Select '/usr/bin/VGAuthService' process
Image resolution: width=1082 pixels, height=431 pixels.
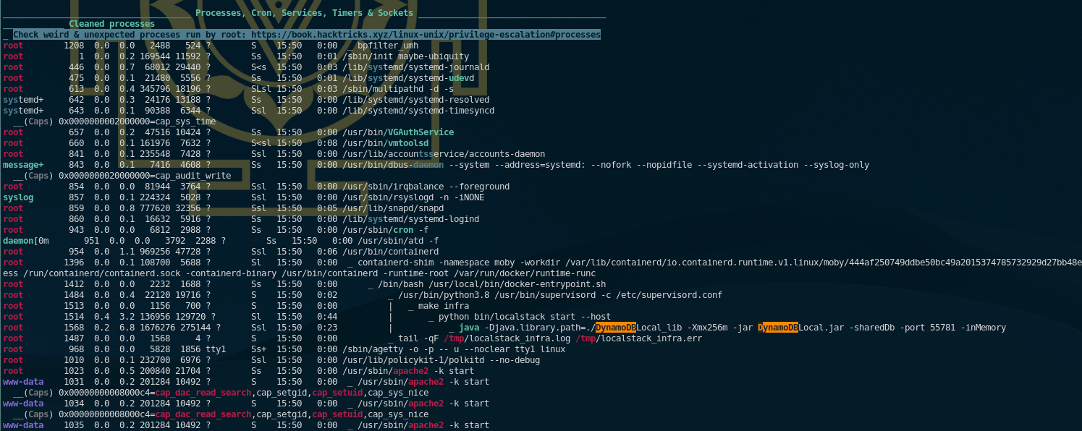pyautogui.click(x=398, y=132)
